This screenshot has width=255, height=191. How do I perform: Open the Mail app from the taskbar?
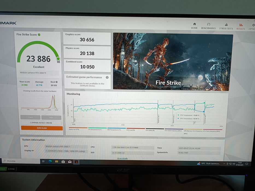70,162
